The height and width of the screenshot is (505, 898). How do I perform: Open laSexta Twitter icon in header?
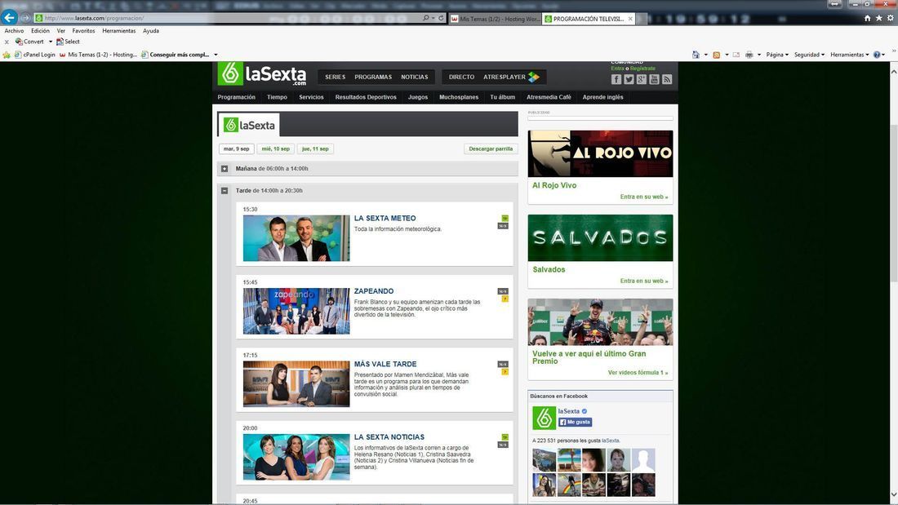[x=629, y=79]
